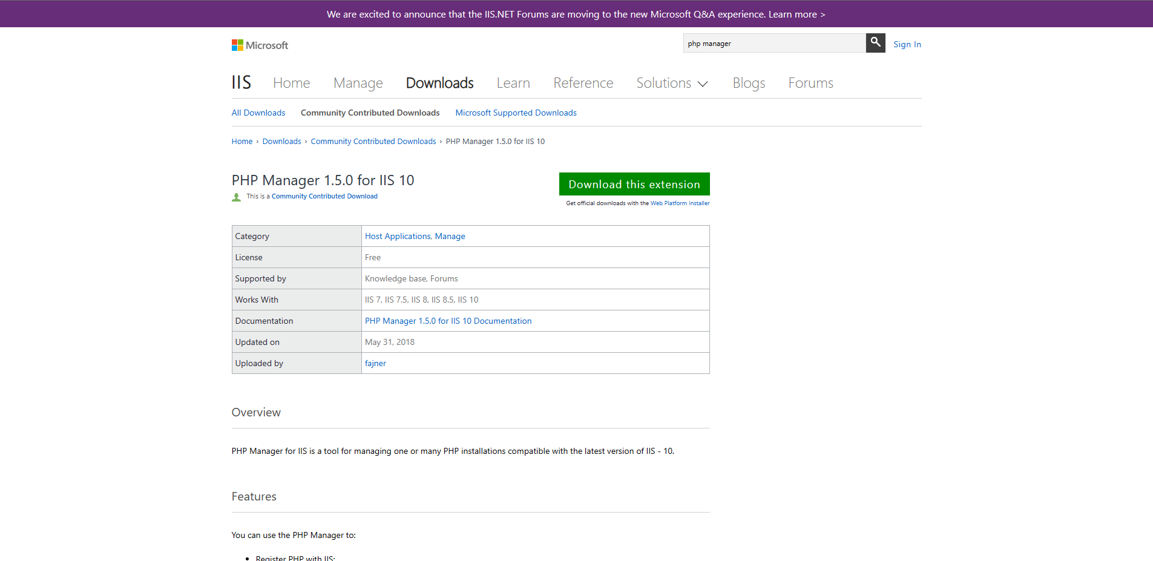Click Community Contributed Downloads breadcrumb link

tap(373, 142)
